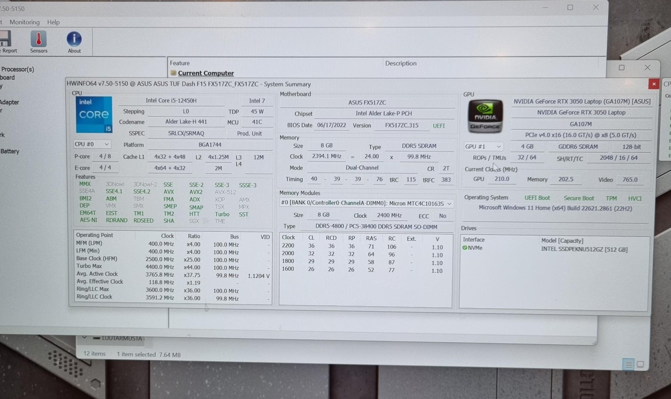The image size is (671, 399).
Task: Switch Explorer to large icons view
Action: pyautogui.click(x=640, y=364)
